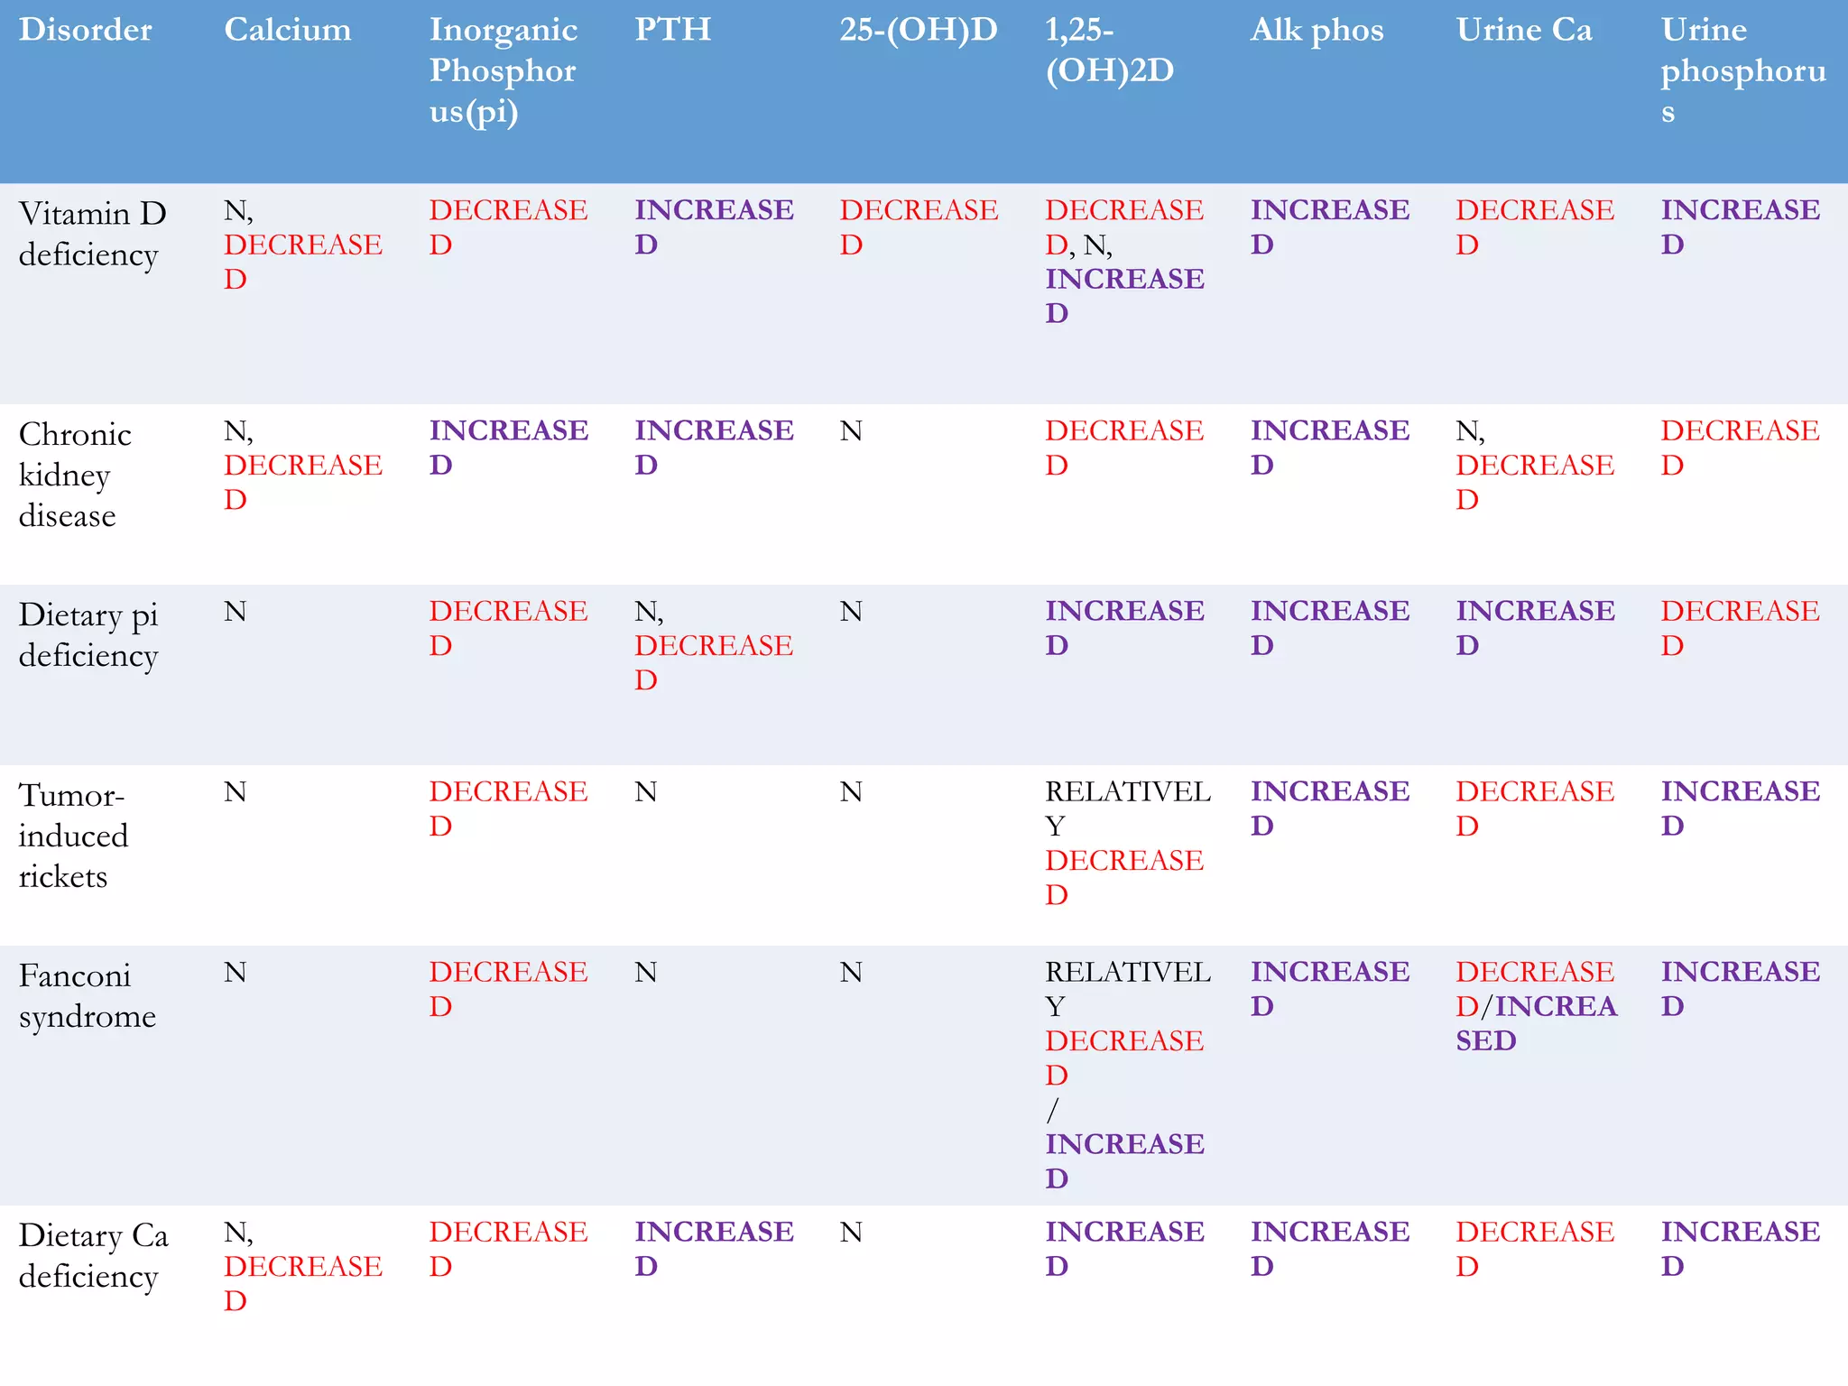Screen dimensions: 1848x1386
Task: Select Dietary pi deficiency's INCREASED Urine Ca cell
Action: point(1535,628)
